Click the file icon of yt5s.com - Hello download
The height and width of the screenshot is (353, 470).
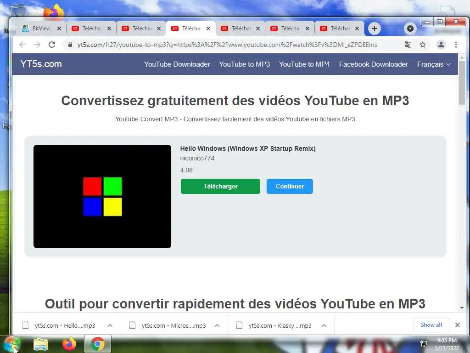26,325
